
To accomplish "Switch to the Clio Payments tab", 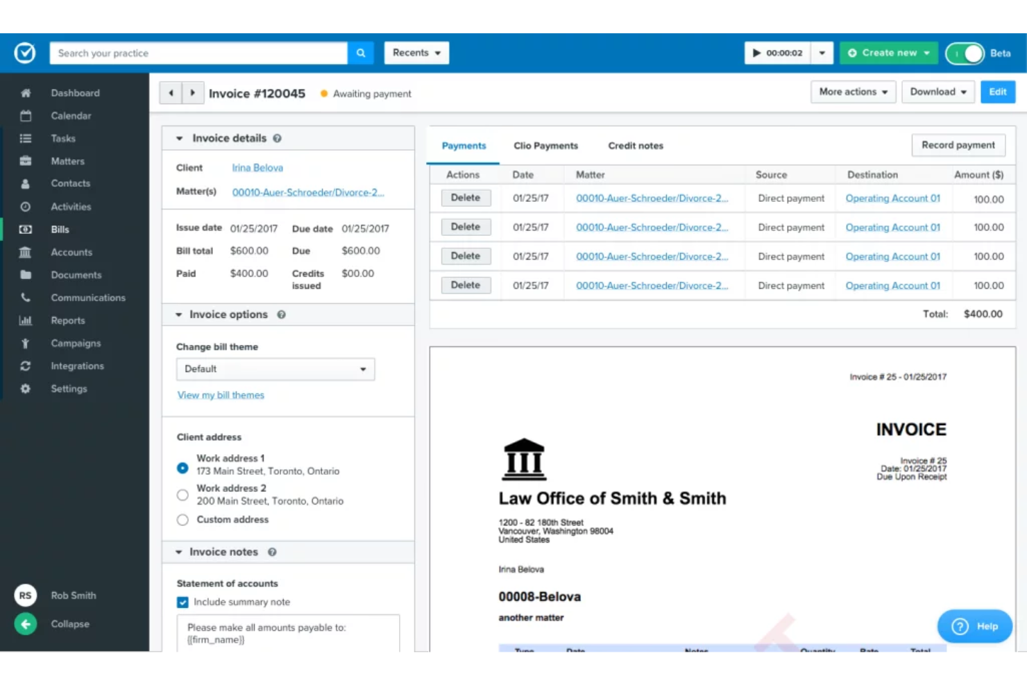I will coord(545,146).
